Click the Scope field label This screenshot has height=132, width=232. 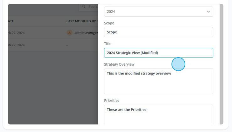[109, 23]
